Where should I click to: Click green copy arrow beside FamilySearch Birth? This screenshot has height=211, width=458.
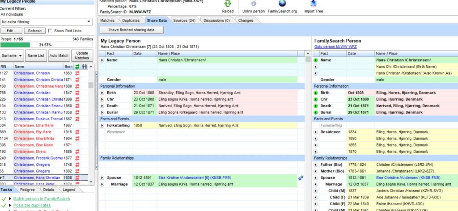316,93
